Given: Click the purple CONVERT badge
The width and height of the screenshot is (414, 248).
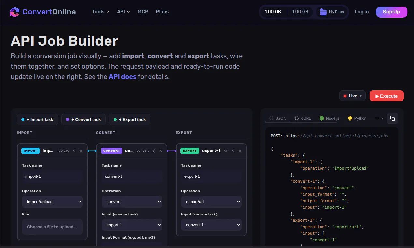Looking at the screenshot, I should click(111, 151).
